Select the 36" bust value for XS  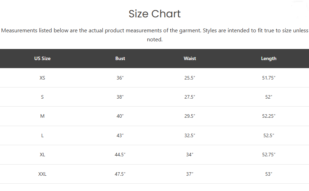coord(120,78)
